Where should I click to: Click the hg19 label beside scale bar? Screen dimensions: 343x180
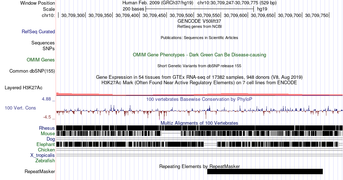(x=262, y=9)
